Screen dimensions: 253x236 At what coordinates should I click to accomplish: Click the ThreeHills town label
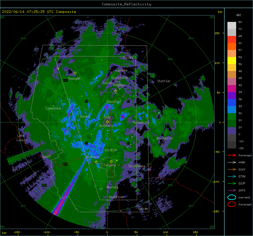(x=141, y=123)
